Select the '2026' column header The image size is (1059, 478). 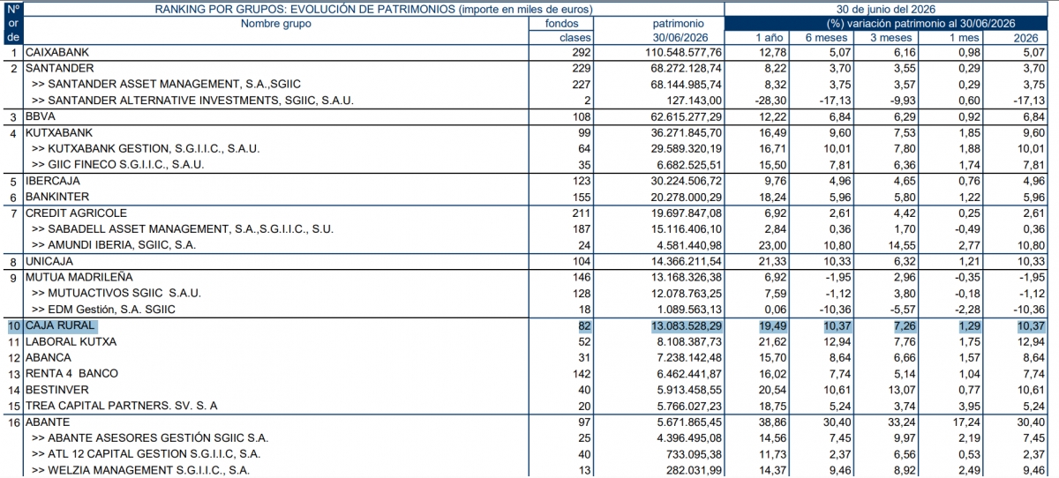tap(1025, 39)
